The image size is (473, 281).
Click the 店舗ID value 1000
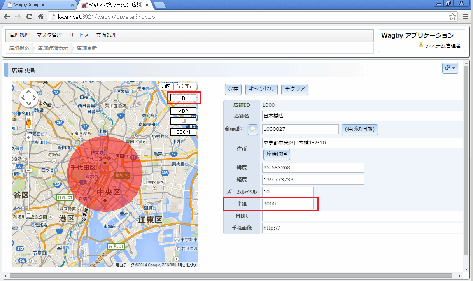pyautogui.click(x=268, y=105)
